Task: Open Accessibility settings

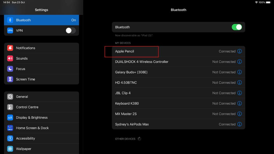Action: tap(41, 138)
